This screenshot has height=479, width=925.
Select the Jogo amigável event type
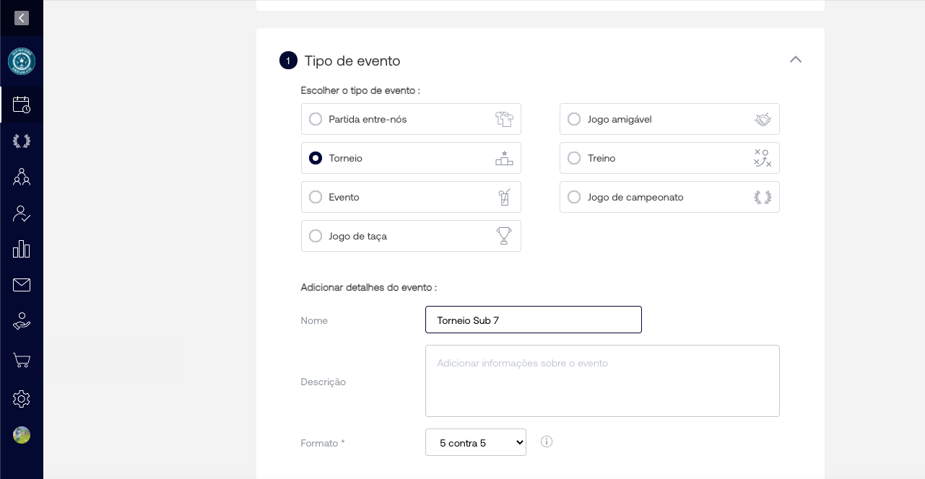(x=574, y=119)
